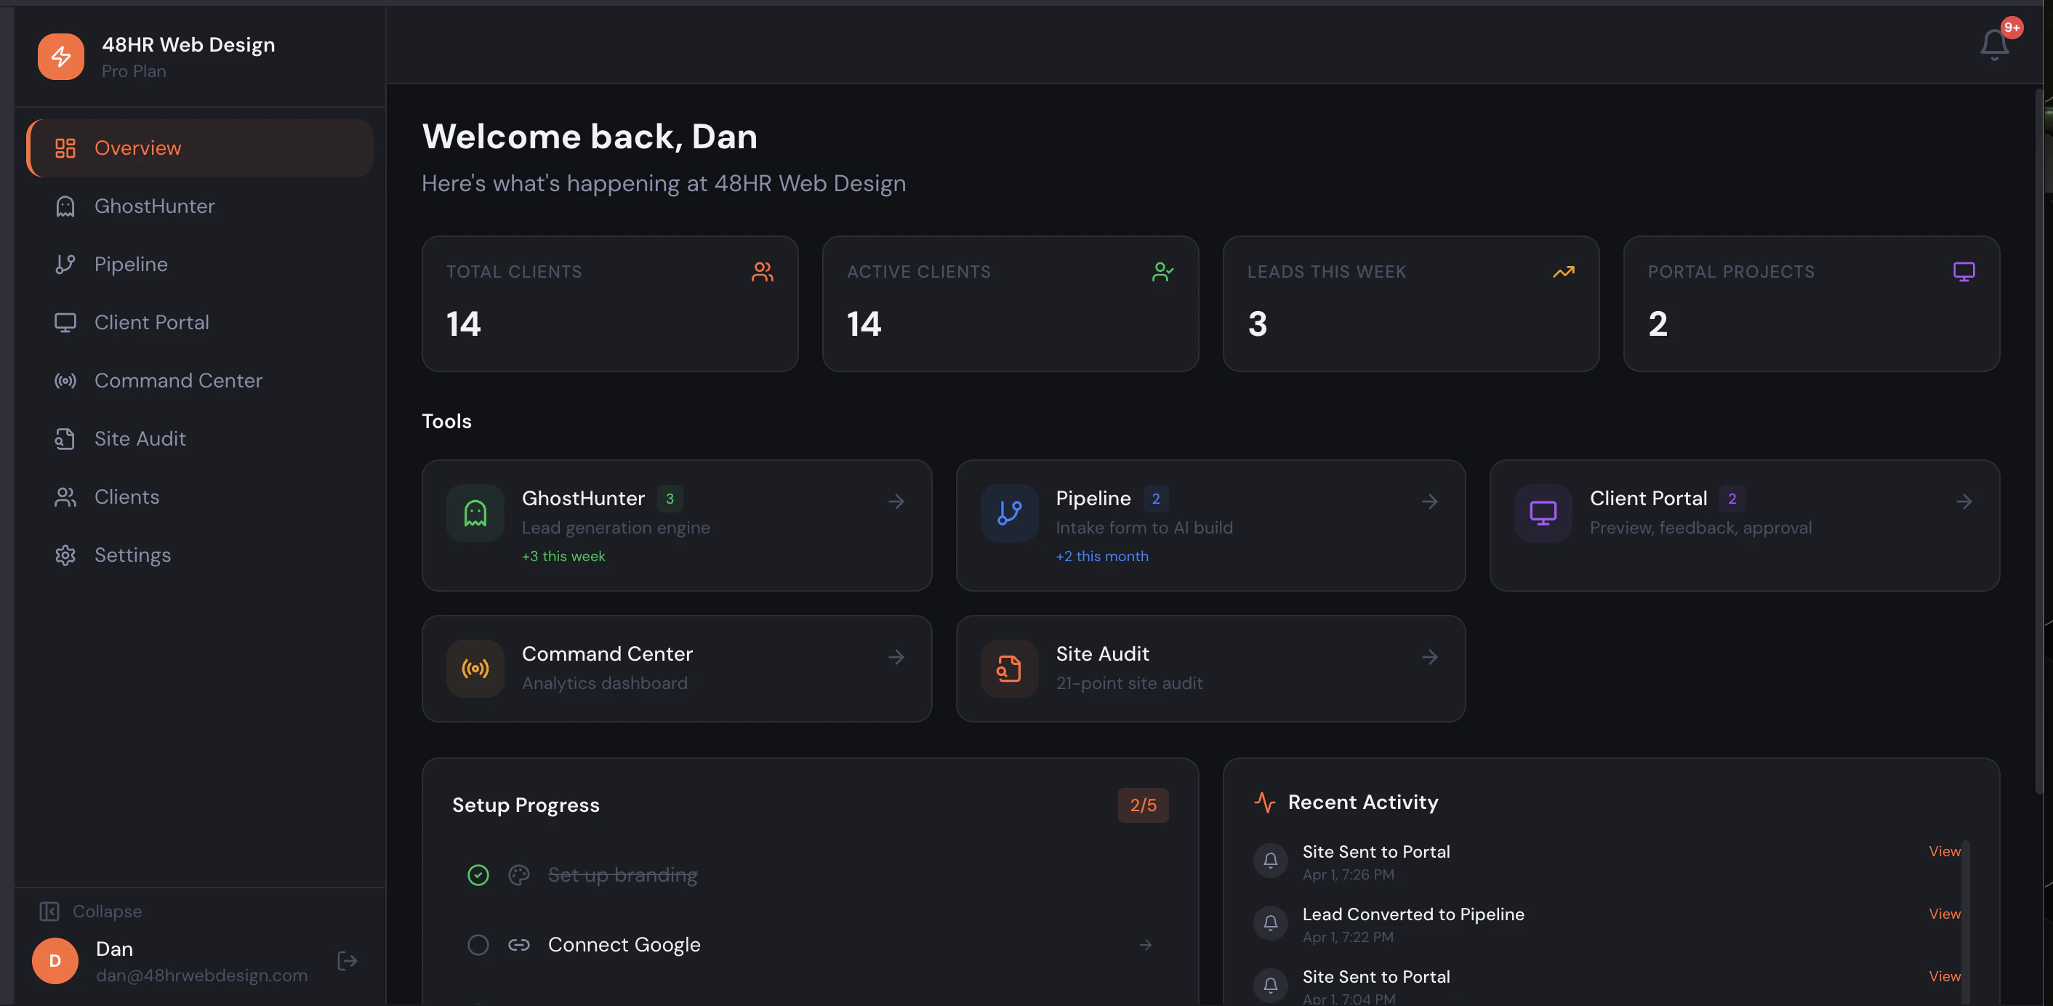View the Lead Converted to Pipeline activity
The width and height of the screenshot is (2053, 1006).
[x=1943, y=914]
